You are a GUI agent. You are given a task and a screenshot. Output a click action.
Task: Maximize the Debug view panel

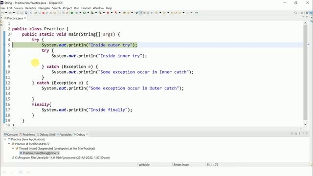pyautogui.click(x=307, y=133)
